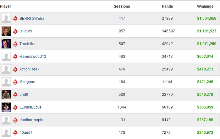Click the spade icon next to LLinusLLove
The width and height of the screenshot is (220, 139).
tap(15, 107)
